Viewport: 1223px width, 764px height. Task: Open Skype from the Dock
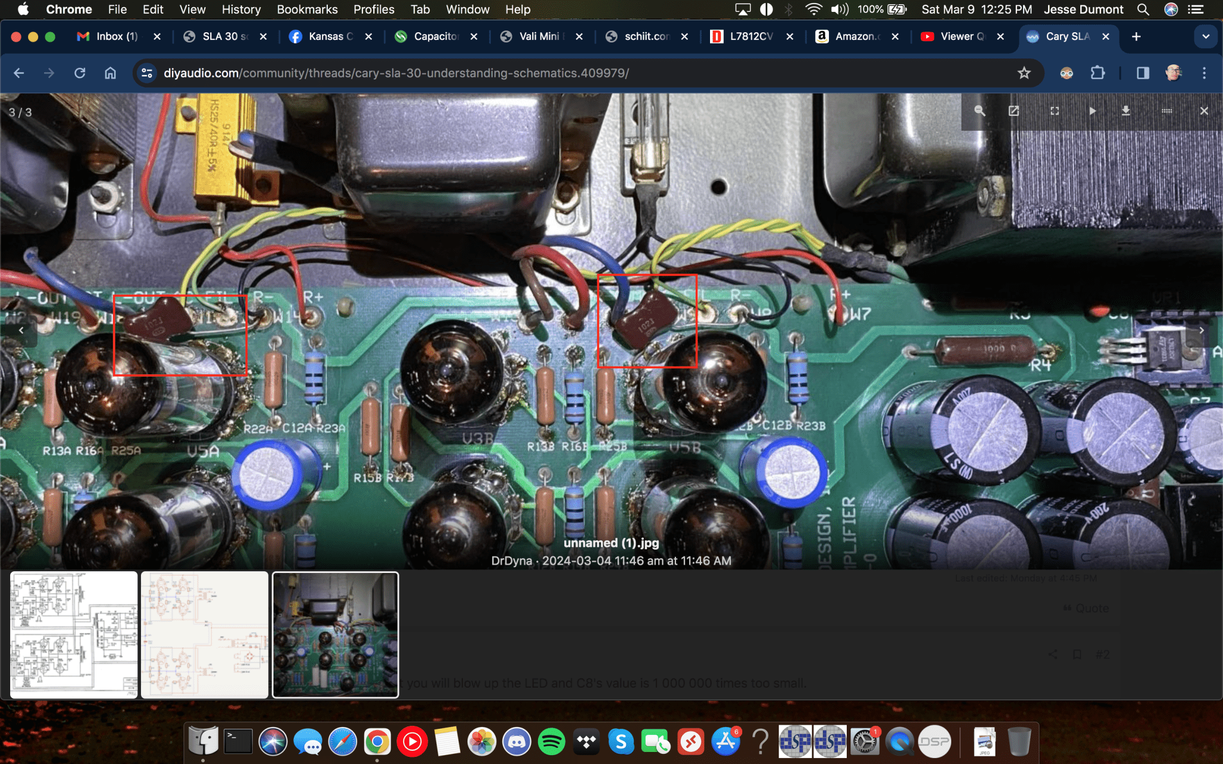(621, 742)
